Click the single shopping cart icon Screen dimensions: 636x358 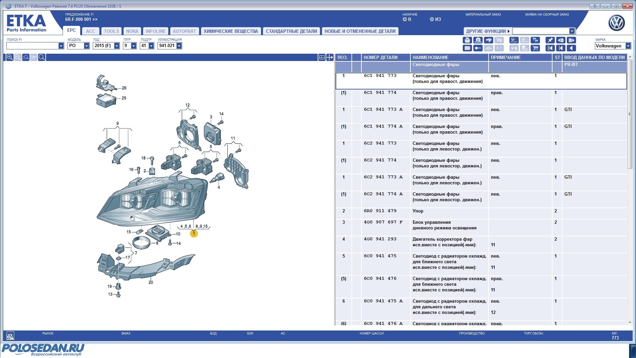pyautogui.click(x=535, y=48)
